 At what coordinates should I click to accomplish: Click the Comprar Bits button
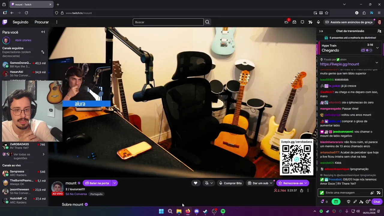click(230, 183)
